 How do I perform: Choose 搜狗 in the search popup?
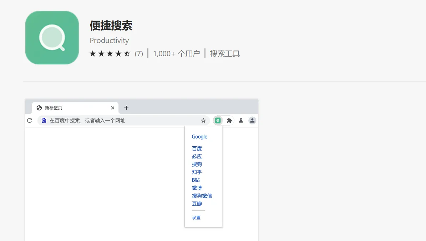(197, 164)
